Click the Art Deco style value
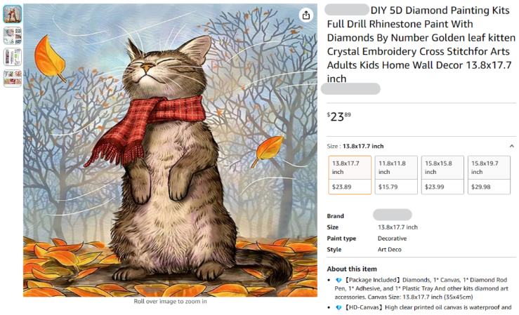The image size is (519, 315). click(x=390, y=250)
